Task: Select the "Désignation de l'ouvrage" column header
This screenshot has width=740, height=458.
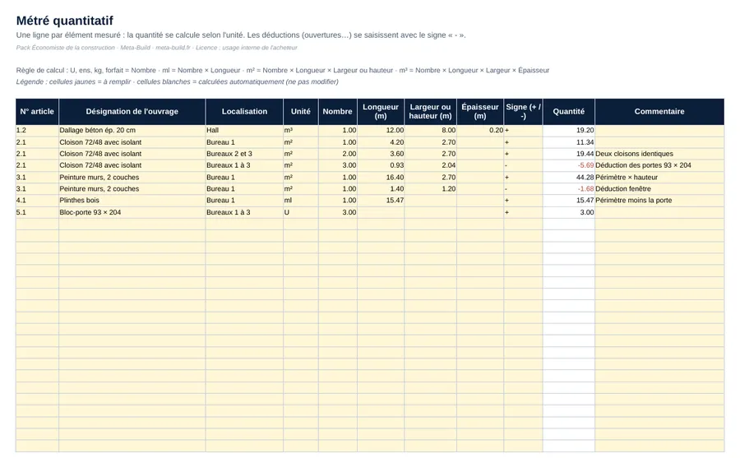Action: point(132,112)
